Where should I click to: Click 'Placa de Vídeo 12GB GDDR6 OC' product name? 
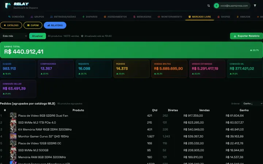pos(39,144)
